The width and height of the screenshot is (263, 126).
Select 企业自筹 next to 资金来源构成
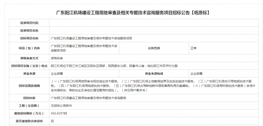click(x=196, y=74)
